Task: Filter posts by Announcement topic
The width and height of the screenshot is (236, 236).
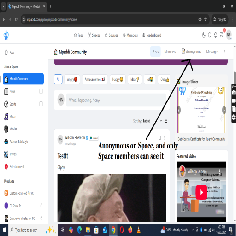Action: (x=95, y=79)
